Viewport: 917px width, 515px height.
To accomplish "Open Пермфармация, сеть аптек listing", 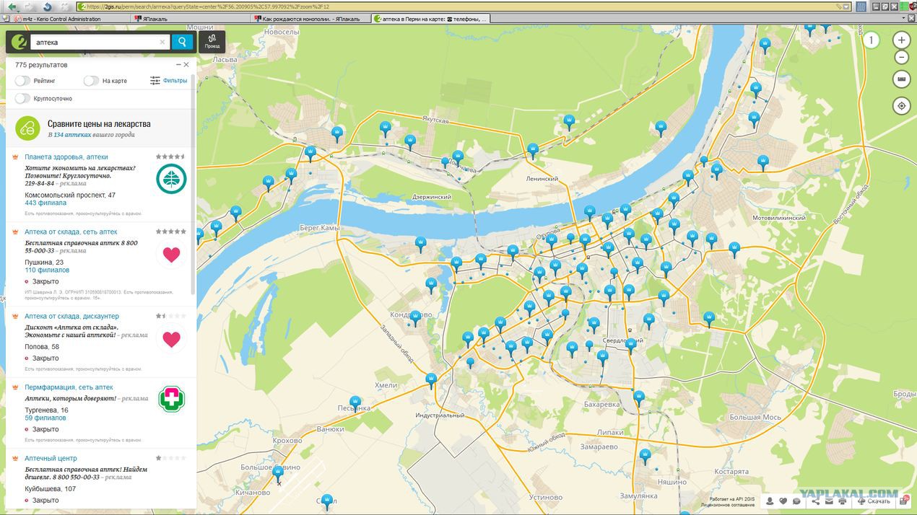I will (x=69, y=387).
